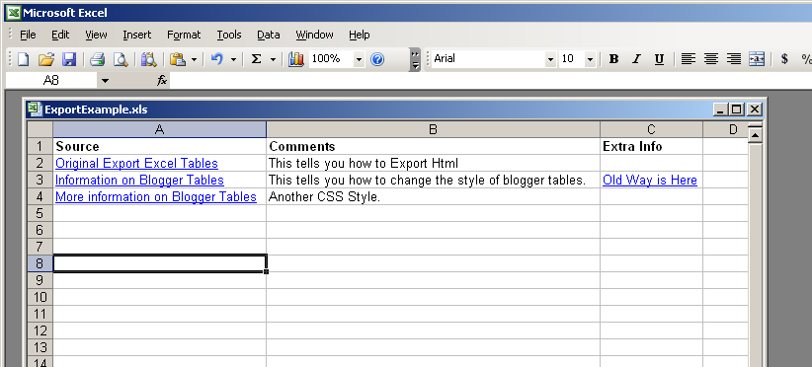Click inside the Name Box showing A8

pyautogui.click(x=51, y=81)
